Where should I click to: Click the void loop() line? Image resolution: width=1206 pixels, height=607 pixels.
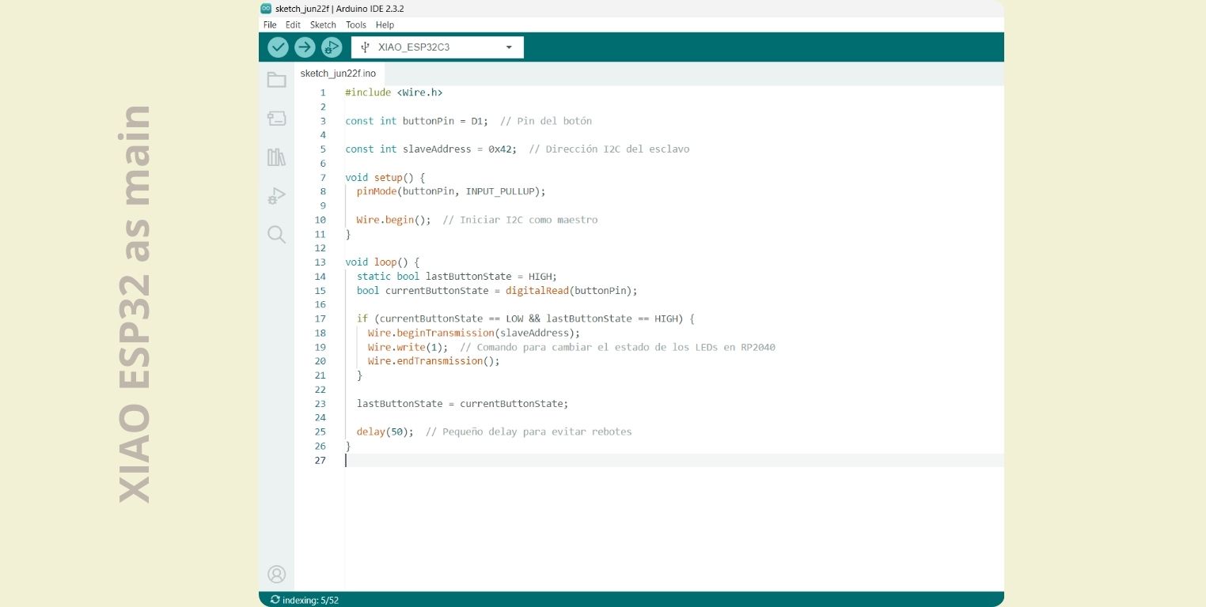(x=382, y=262)
